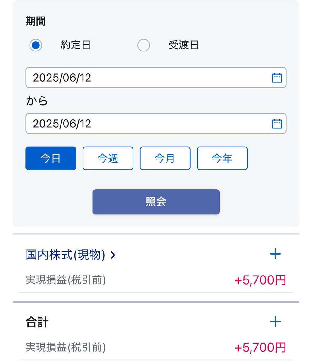Open the 国内株式(現物) link

pyautogui.click(x=65, y=255)
